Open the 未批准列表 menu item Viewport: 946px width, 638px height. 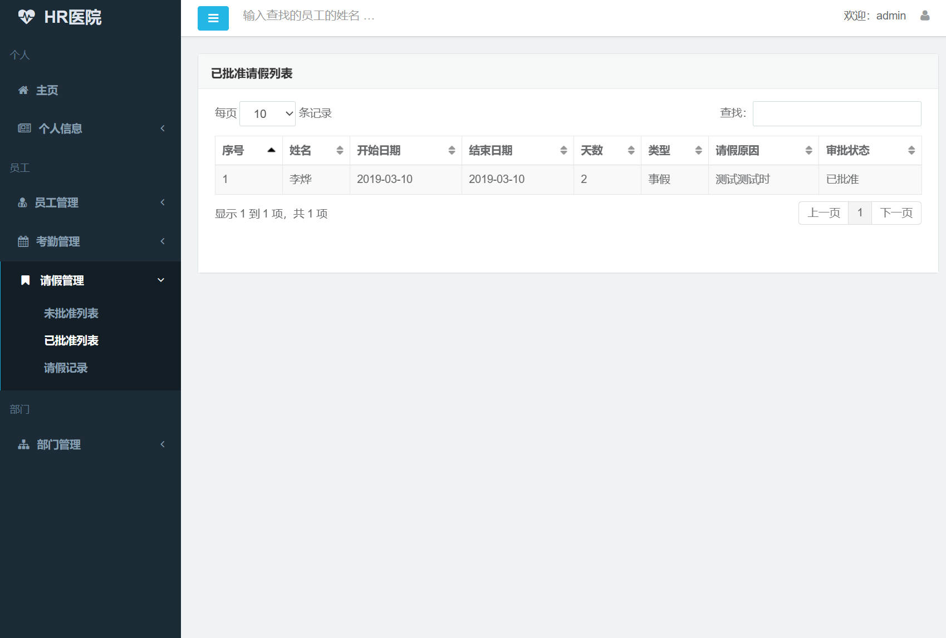point(71,313)
